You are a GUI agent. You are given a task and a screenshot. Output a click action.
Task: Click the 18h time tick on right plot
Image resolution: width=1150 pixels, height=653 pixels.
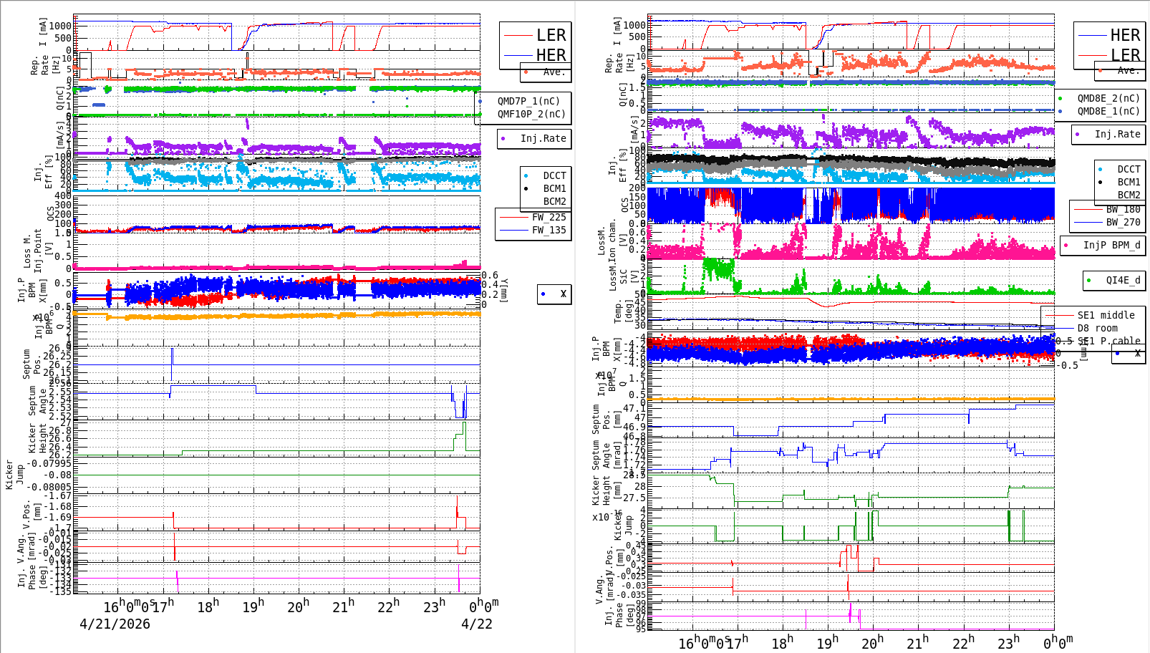click(x=782, y=642)
